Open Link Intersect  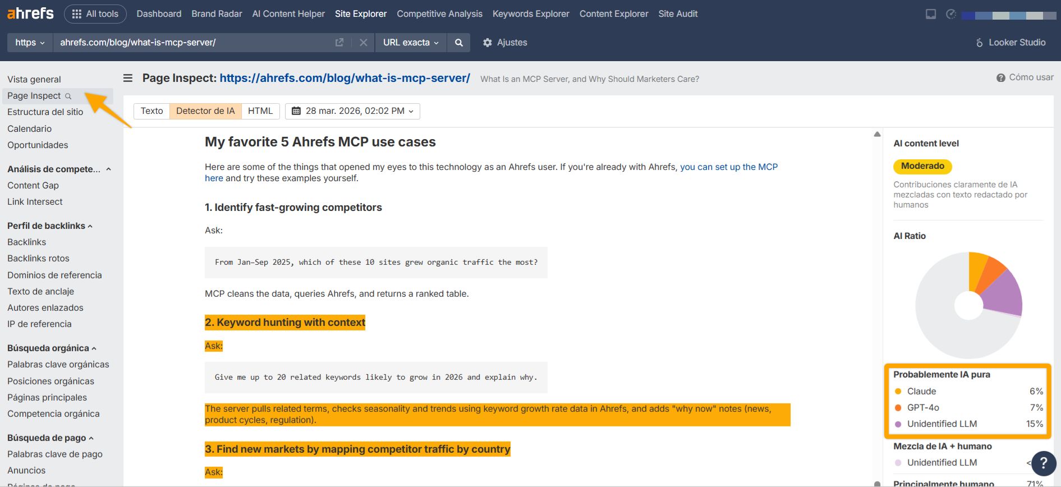pos(35,202)
